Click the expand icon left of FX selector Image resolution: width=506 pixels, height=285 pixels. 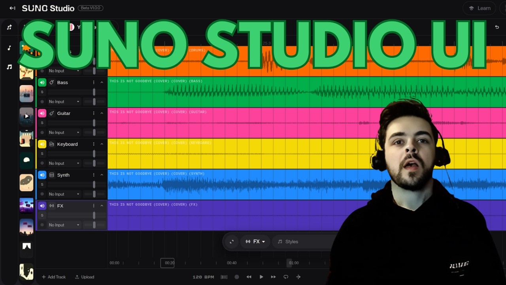pos(232,241)
